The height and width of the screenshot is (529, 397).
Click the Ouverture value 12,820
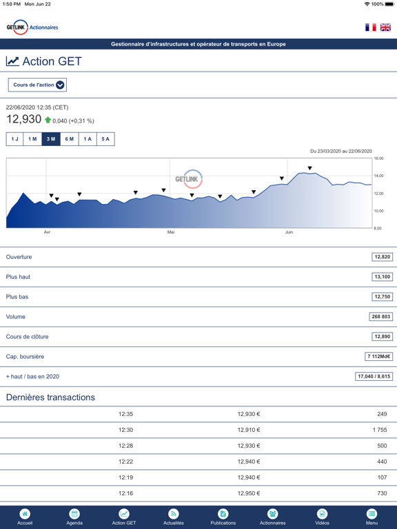click(382, 257)
